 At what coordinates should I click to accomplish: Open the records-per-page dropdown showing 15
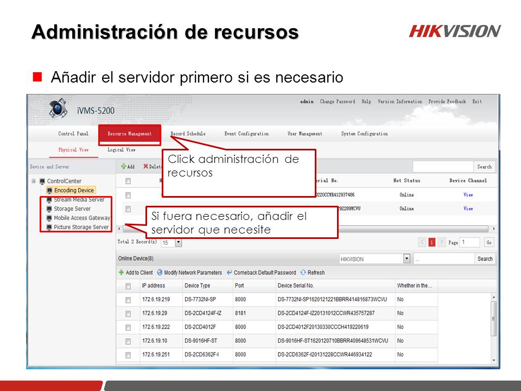[179, 242]
